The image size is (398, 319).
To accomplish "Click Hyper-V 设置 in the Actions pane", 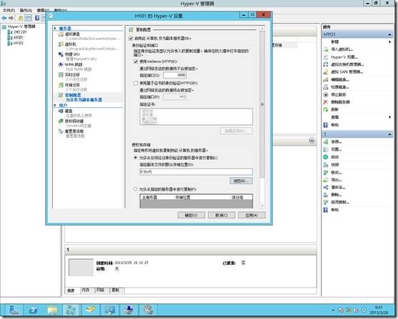I will 345,57.
